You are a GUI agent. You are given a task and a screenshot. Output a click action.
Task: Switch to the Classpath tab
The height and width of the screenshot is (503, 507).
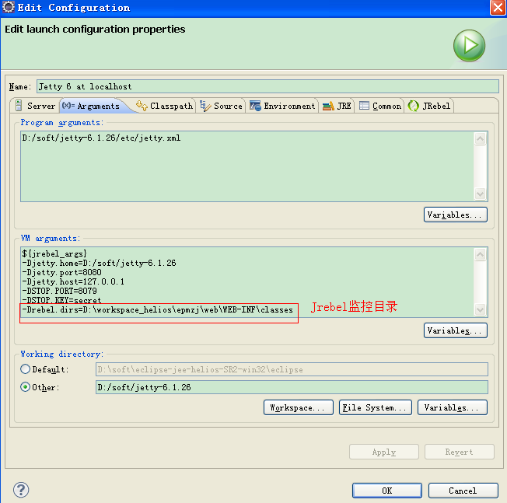tap(165, 106)
